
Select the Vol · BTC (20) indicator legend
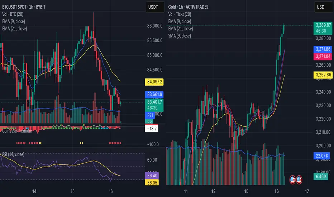tap(13, 14)
